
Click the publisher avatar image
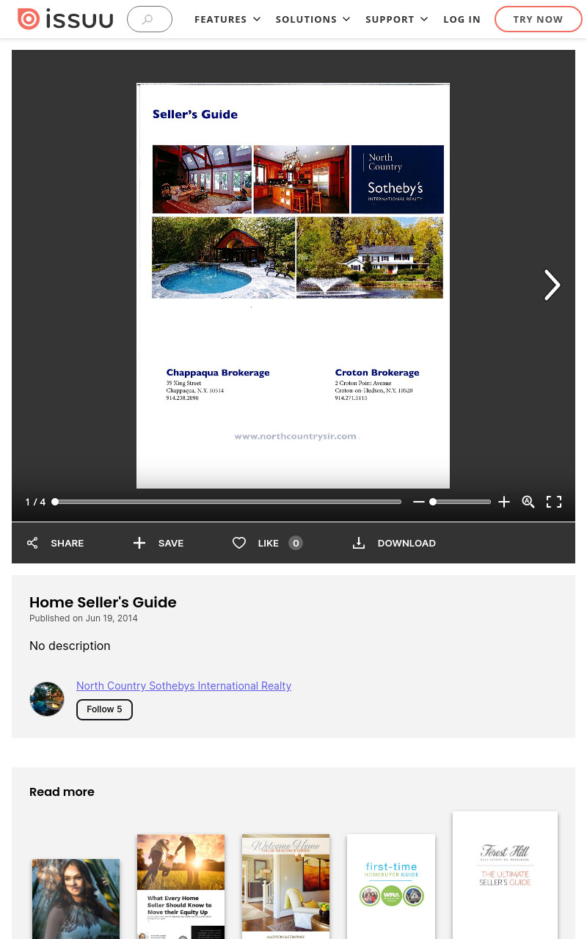click(x=47, y=699)
